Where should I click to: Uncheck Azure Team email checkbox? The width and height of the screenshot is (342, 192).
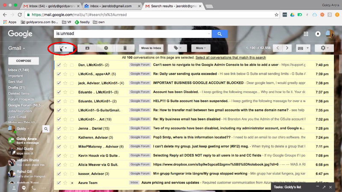coord(59,183)
